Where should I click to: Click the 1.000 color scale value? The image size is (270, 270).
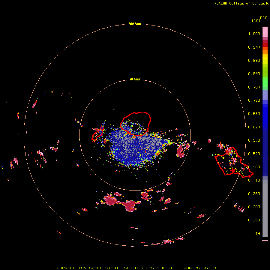coord(254,34)
